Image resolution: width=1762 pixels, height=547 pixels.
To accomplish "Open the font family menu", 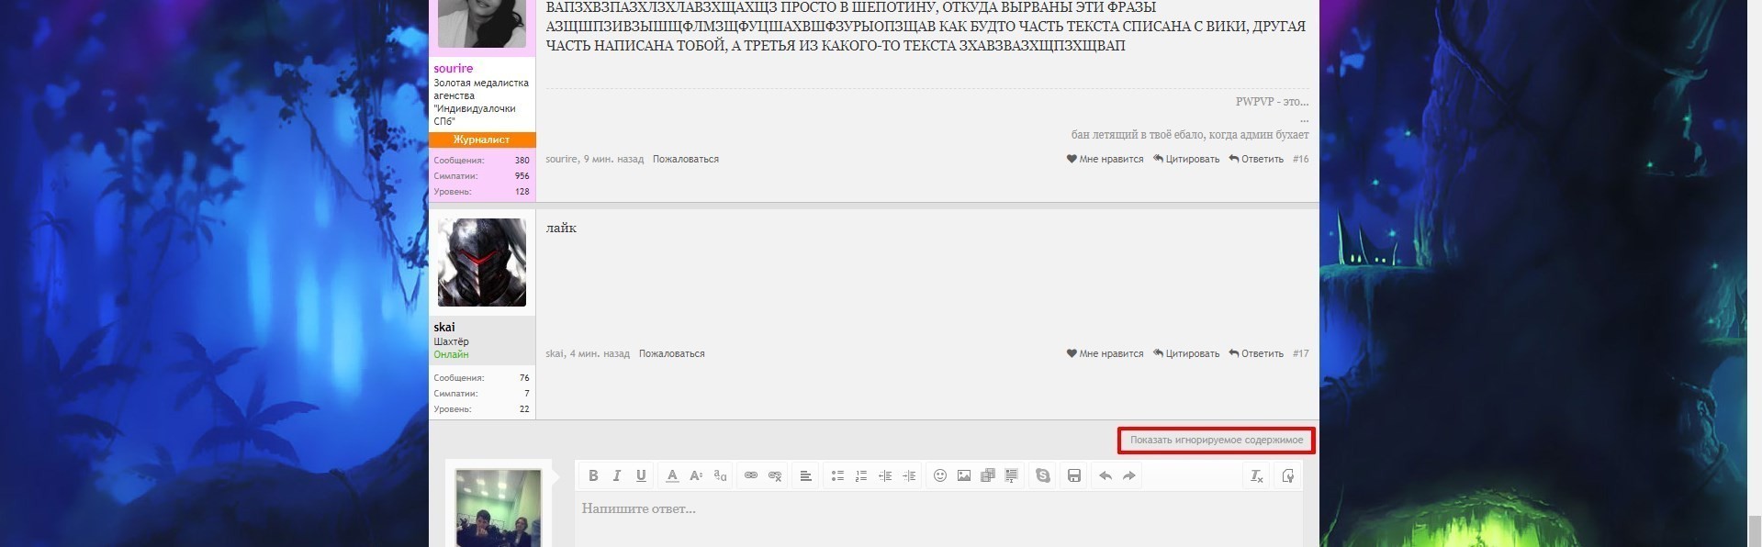I will coord(720,475).
